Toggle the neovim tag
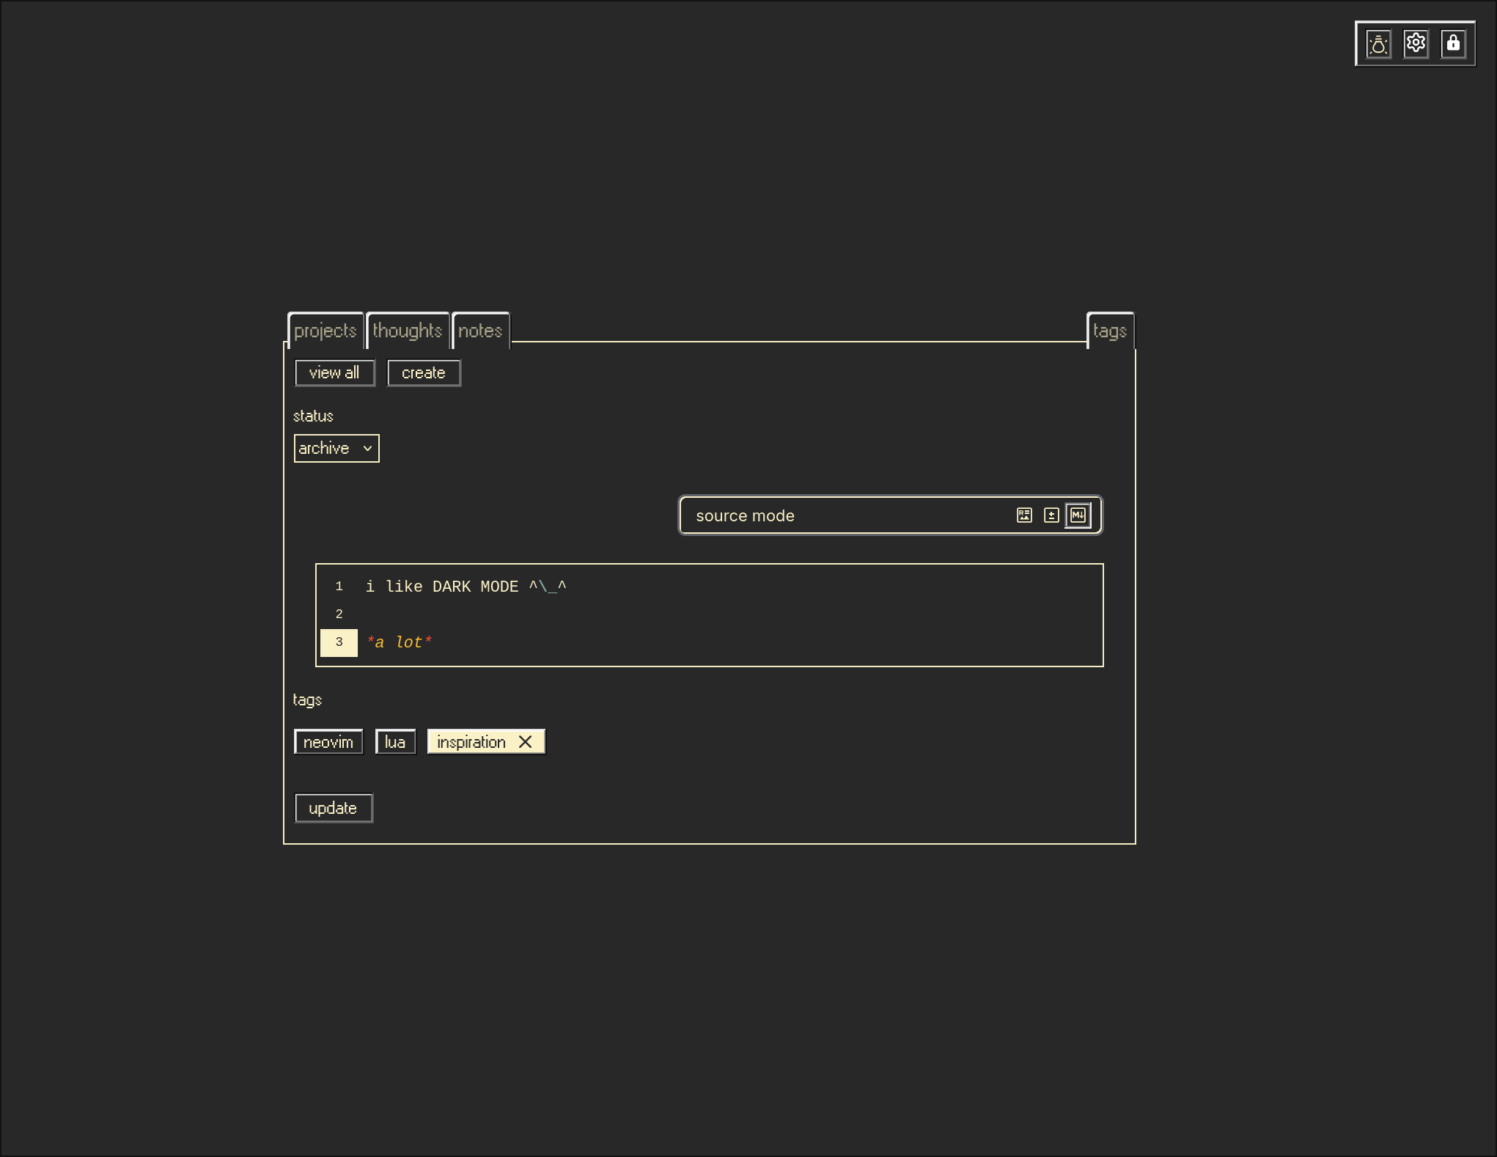1497x1157 pixels. click(x=328, y=742)
